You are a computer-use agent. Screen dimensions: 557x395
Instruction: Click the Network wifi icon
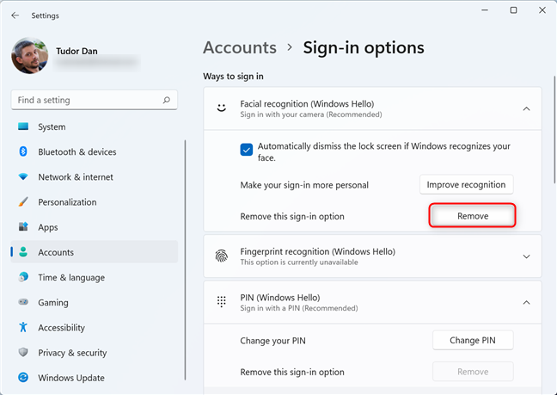(23, 176)
